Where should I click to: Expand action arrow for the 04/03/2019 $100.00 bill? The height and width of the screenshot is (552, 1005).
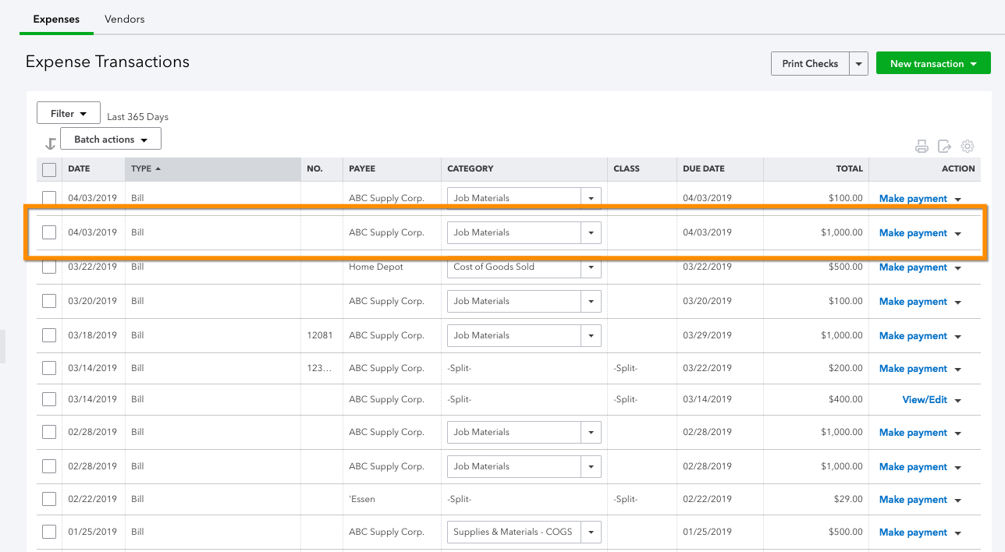(x=957, y=200)
